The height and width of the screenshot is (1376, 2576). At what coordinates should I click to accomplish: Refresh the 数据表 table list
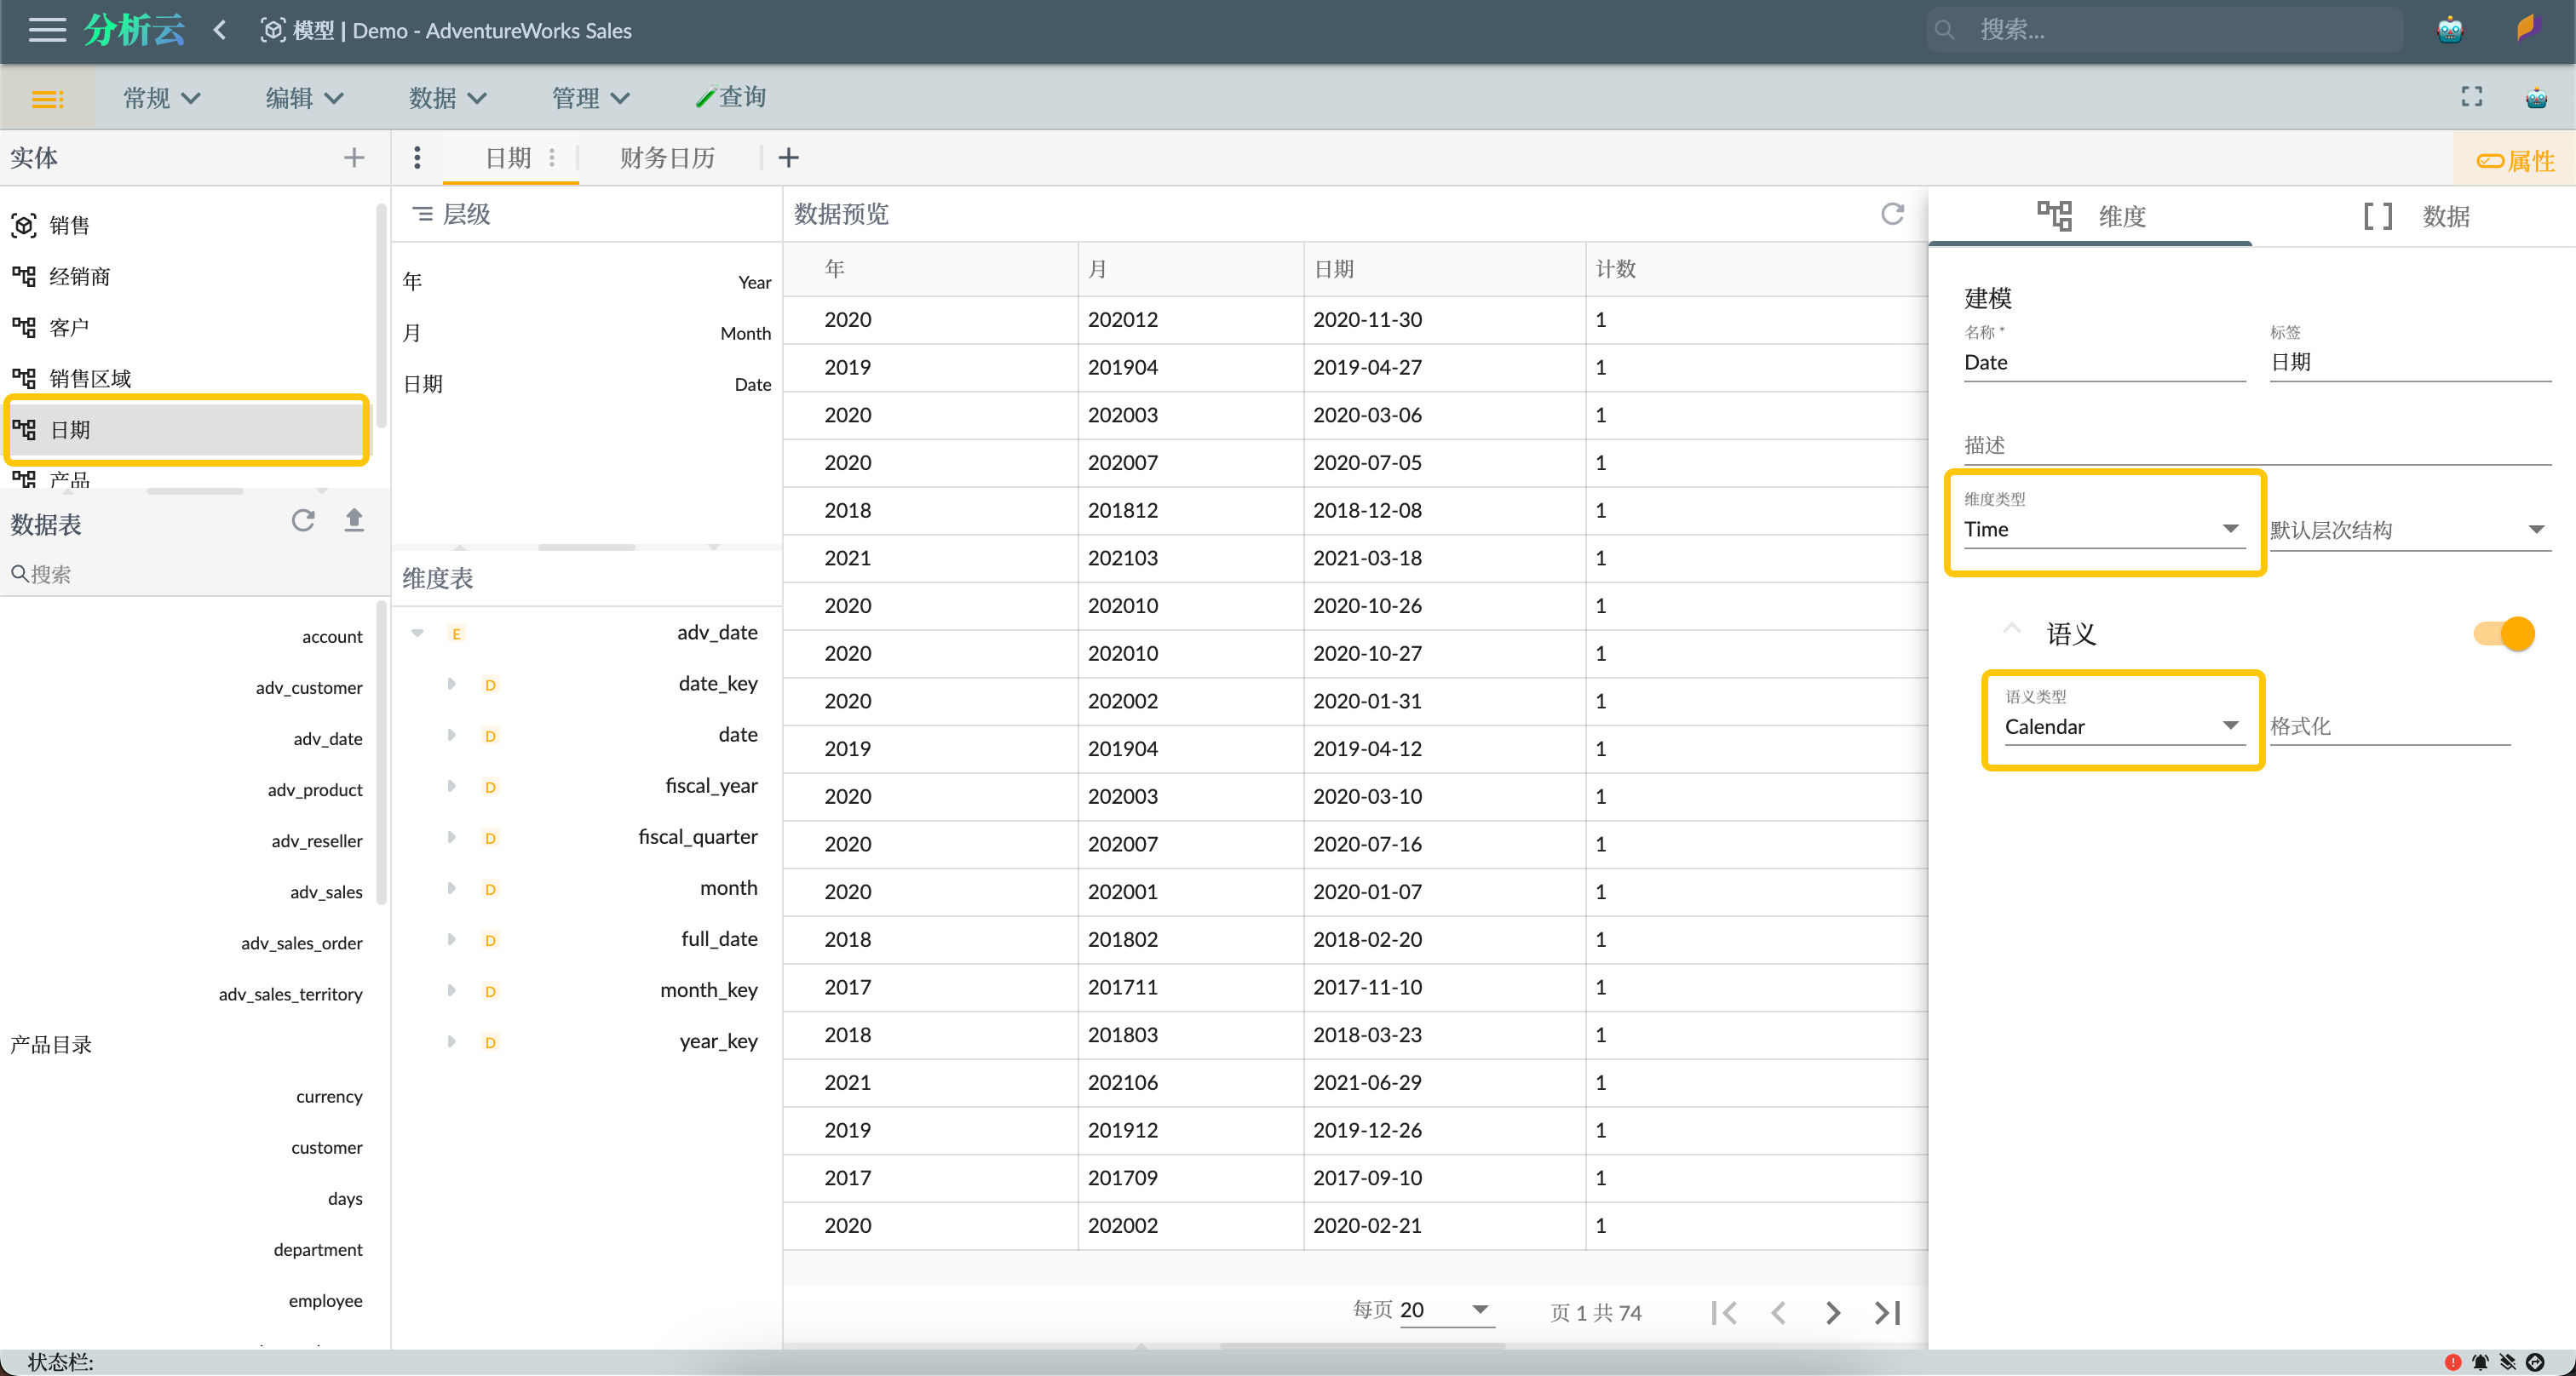tap(303, 520)
